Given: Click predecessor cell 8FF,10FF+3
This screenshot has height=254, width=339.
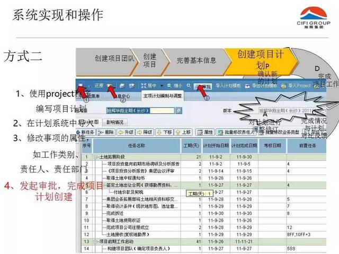Looking at the screenshot, I should pyautogui.click(x=307, y=234).
